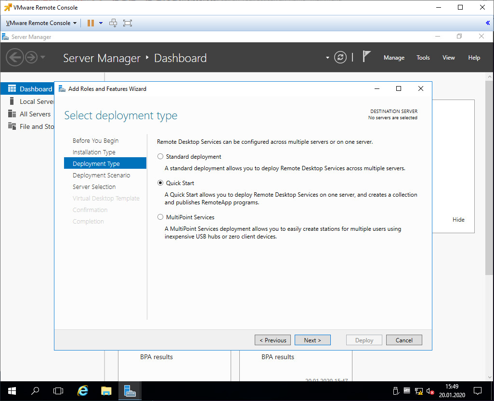
Task: Click the Server Manager back arrow
Action: point(14,58)
